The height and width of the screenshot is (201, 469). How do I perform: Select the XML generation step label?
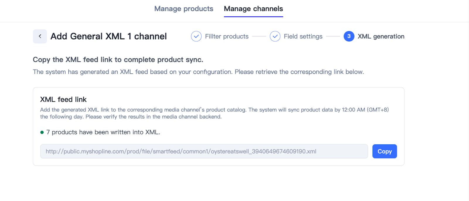[381, 36]
